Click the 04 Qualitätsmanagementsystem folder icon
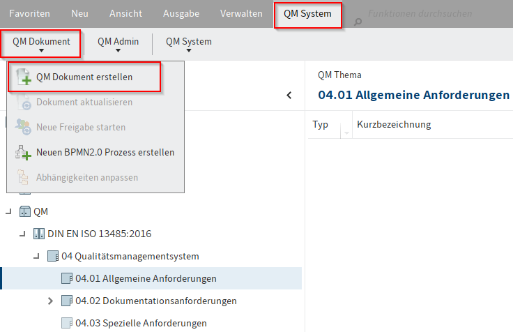Screen dimensions: 513x332 tap(53, 256)
